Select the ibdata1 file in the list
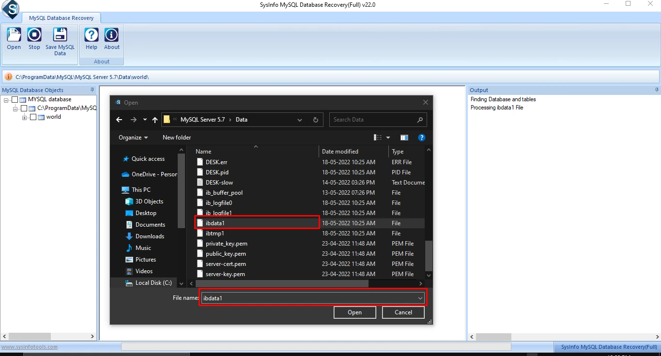The width and height of the screenshot is (661, 356). click(x=215, y=223)
